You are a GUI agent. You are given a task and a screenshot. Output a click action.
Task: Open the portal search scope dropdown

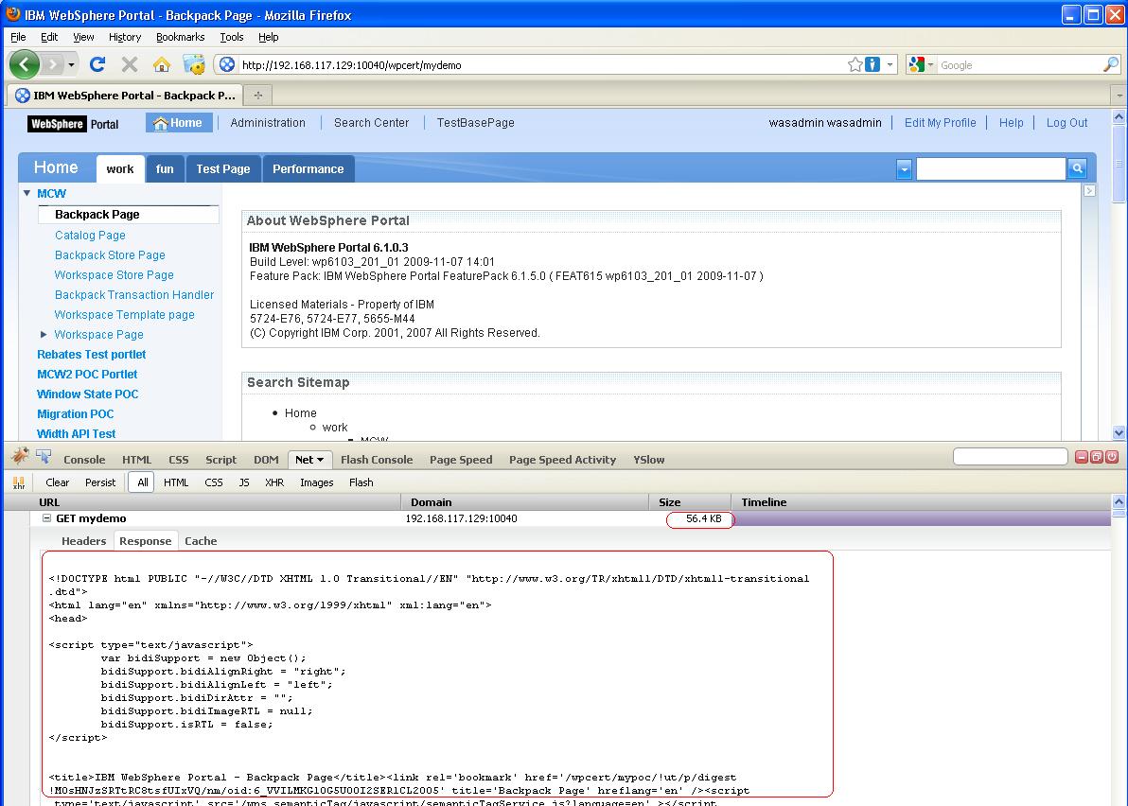point(905,169)
